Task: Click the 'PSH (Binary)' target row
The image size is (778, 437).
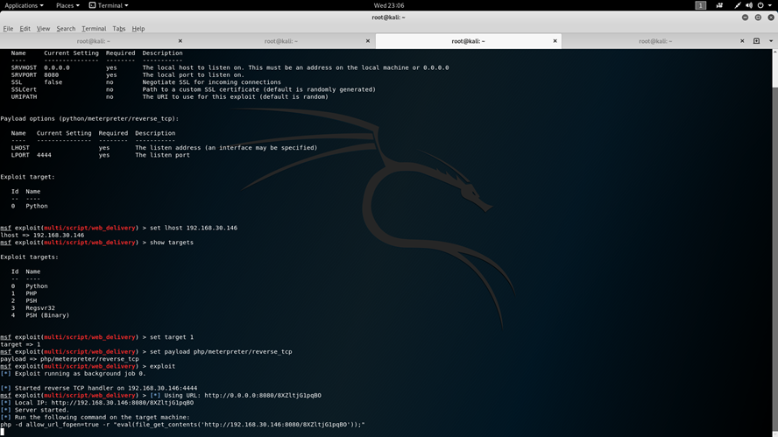Action: tap(40, 315)
